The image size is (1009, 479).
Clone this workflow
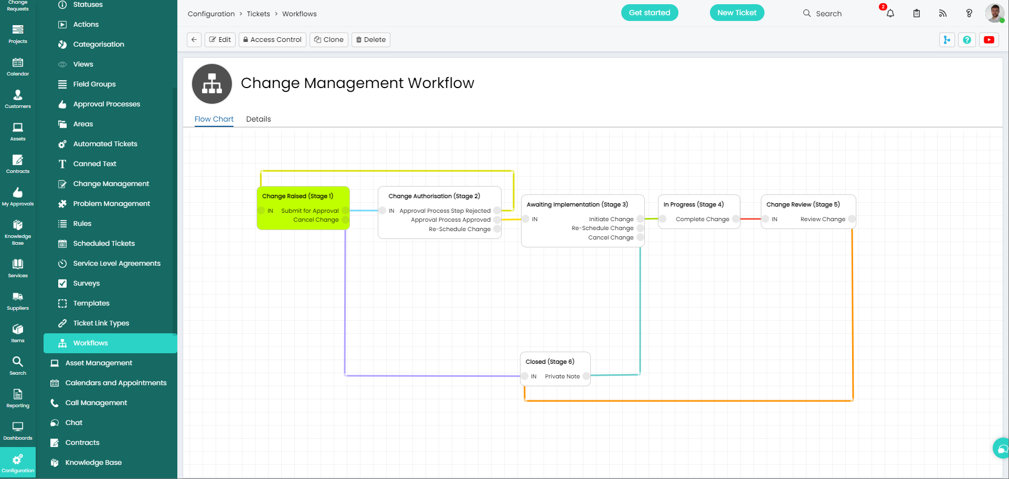tap(328, 39)
